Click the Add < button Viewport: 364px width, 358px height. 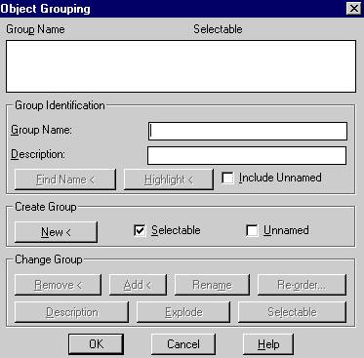[138, 285]
